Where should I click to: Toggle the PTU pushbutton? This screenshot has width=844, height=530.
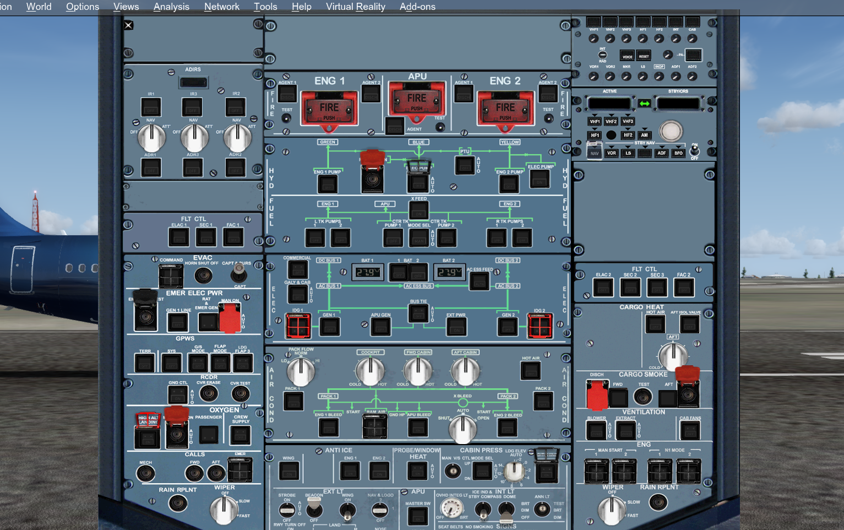465,165
